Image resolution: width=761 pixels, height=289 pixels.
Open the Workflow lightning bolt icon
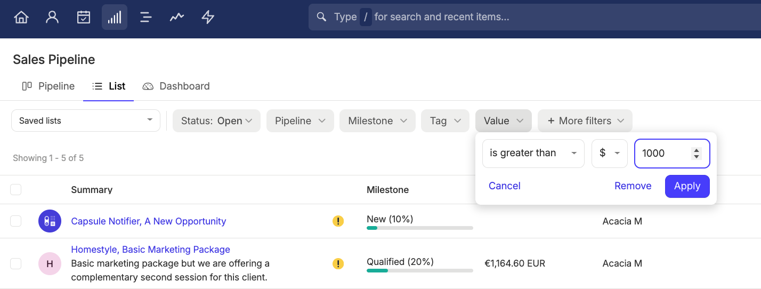point(208,17)
